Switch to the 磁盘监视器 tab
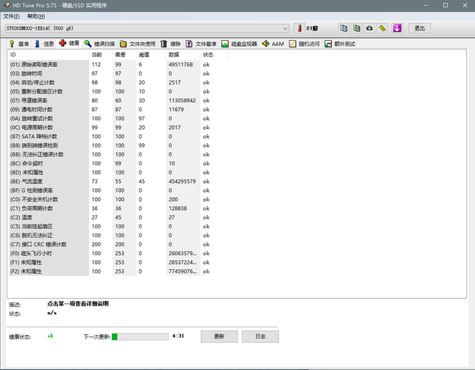Screen dimensions: 475x370 [x=239, y=44]
